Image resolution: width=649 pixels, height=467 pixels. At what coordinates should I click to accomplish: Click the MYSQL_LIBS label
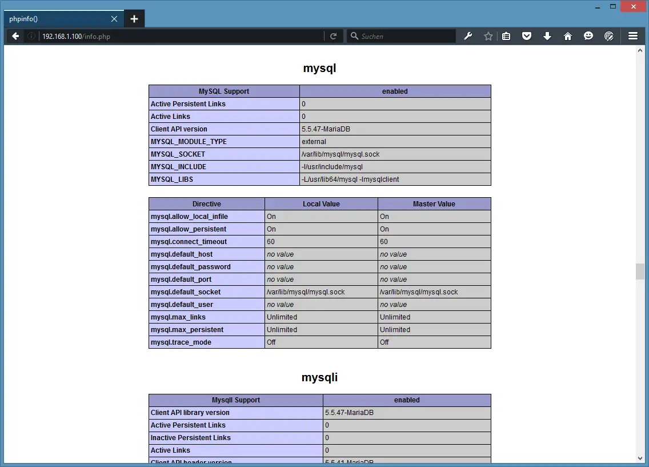pos(172,179)
